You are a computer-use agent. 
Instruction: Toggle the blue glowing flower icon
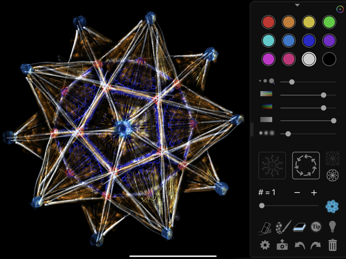tap(332, 206)
